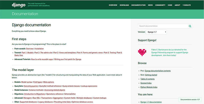Open Introduction to Migrations
The height and width of the screenshot is (104, 204).
(34, 94)
